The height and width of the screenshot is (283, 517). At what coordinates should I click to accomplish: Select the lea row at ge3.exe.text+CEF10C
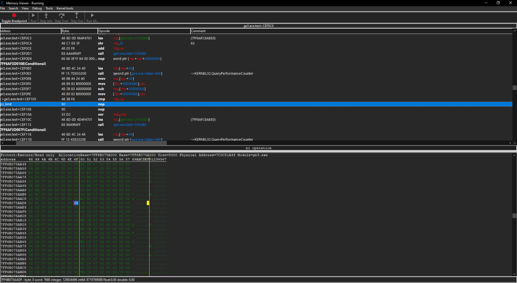point(256,120)
